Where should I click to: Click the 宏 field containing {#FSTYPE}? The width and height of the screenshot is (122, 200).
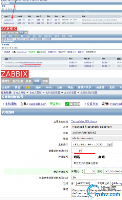point(85,183)
